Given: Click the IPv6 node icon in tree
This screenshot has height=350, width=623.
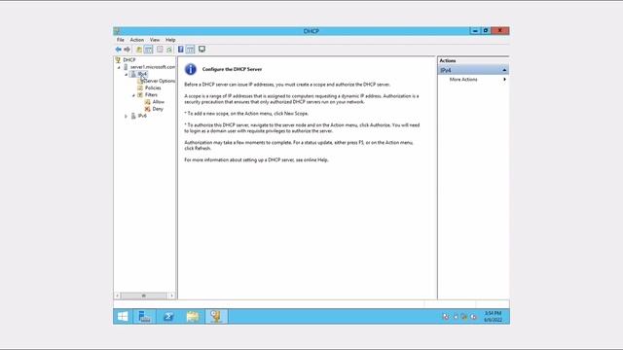Looking at the screenshot, I should click(x=133, y=116).
